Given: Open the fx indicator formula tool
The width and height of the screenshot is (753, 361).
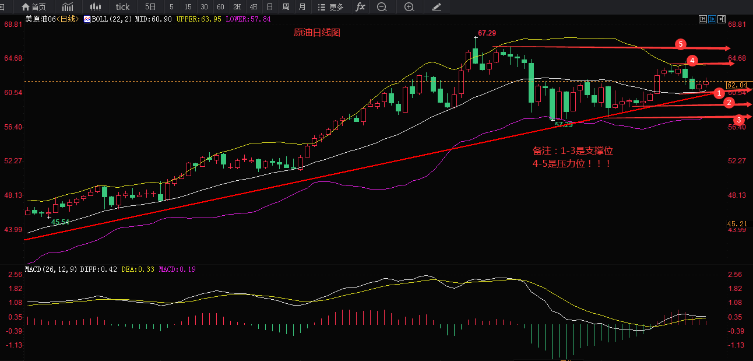Looking at the screenshot, I should click(x=360, y=7).
